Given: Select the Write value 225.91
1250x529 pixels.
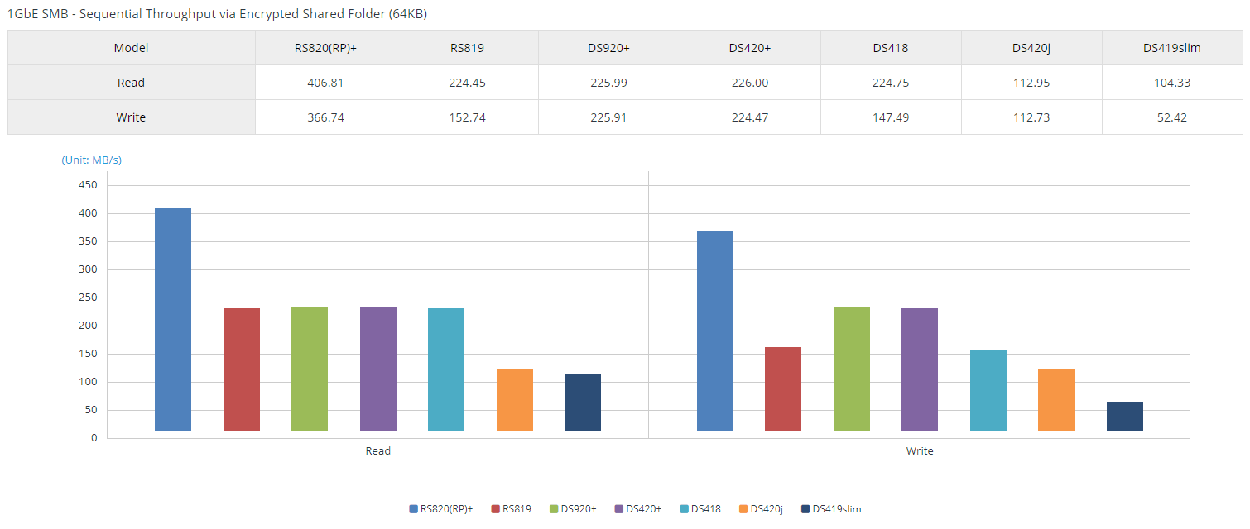Looking at the screenshot, I should click(x=609, y=117).
